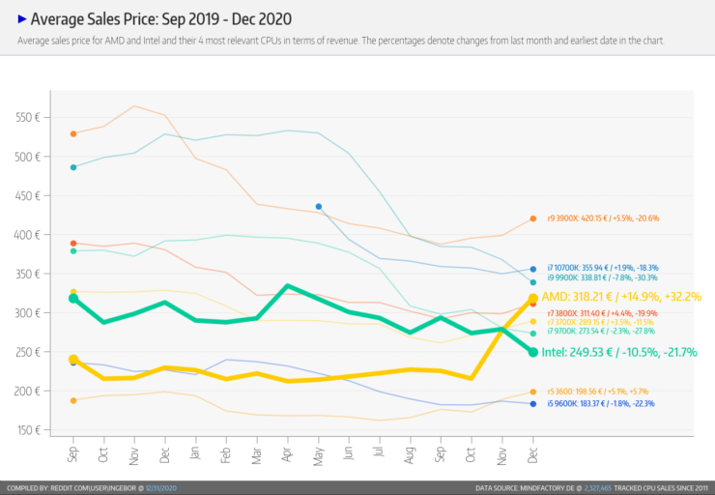Select the topmost orange September starting dot
Image resolution: width=715 pixels, height=495 pixels.
(73, 133)
